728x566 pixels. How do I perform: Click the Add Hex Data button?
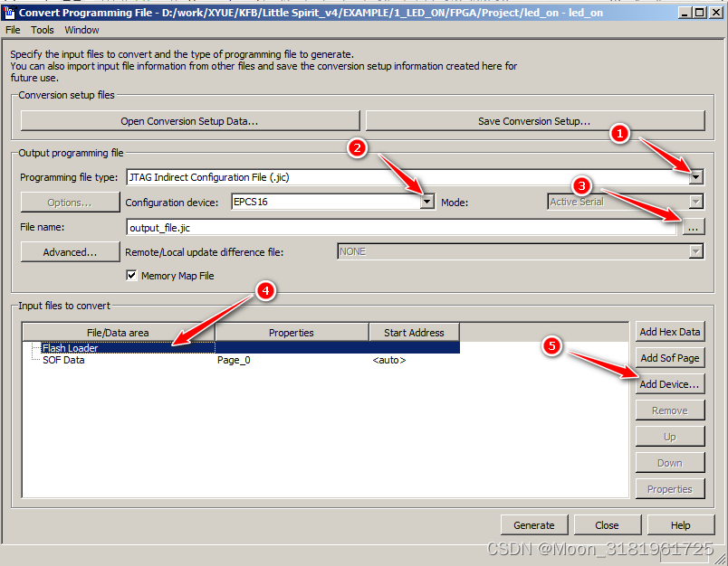(670, 332)
